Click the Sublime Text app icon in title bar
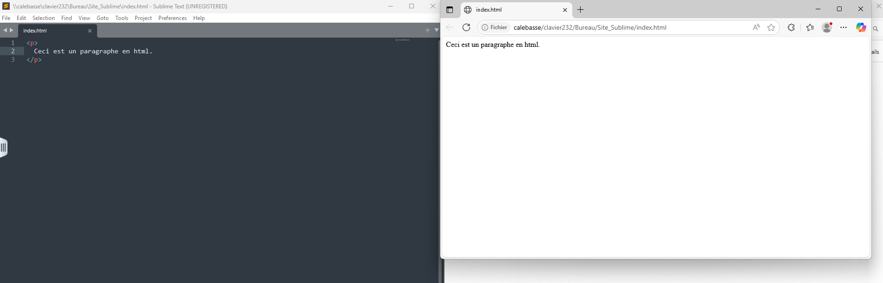 pyautogui.click(x=6, y=6)
